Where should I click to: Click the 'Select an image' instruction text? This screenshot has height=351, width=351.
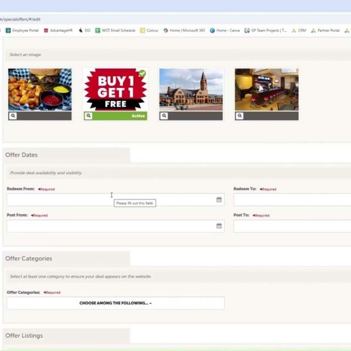25,55
